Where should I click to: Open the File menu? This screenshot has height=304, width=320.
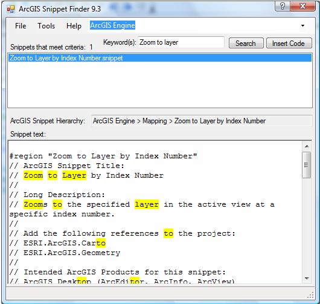tap(21, 26)
